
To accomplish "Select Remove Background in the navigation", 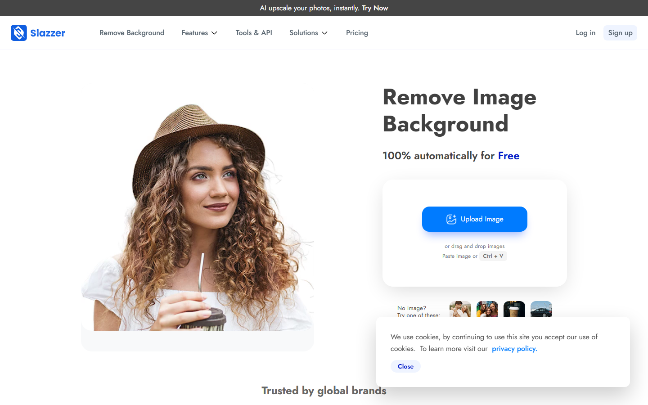I will coord(132,32).
